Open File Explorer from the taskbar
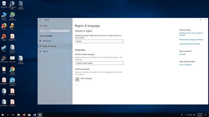Screen dimensions: 209x117 click(19, 115)
